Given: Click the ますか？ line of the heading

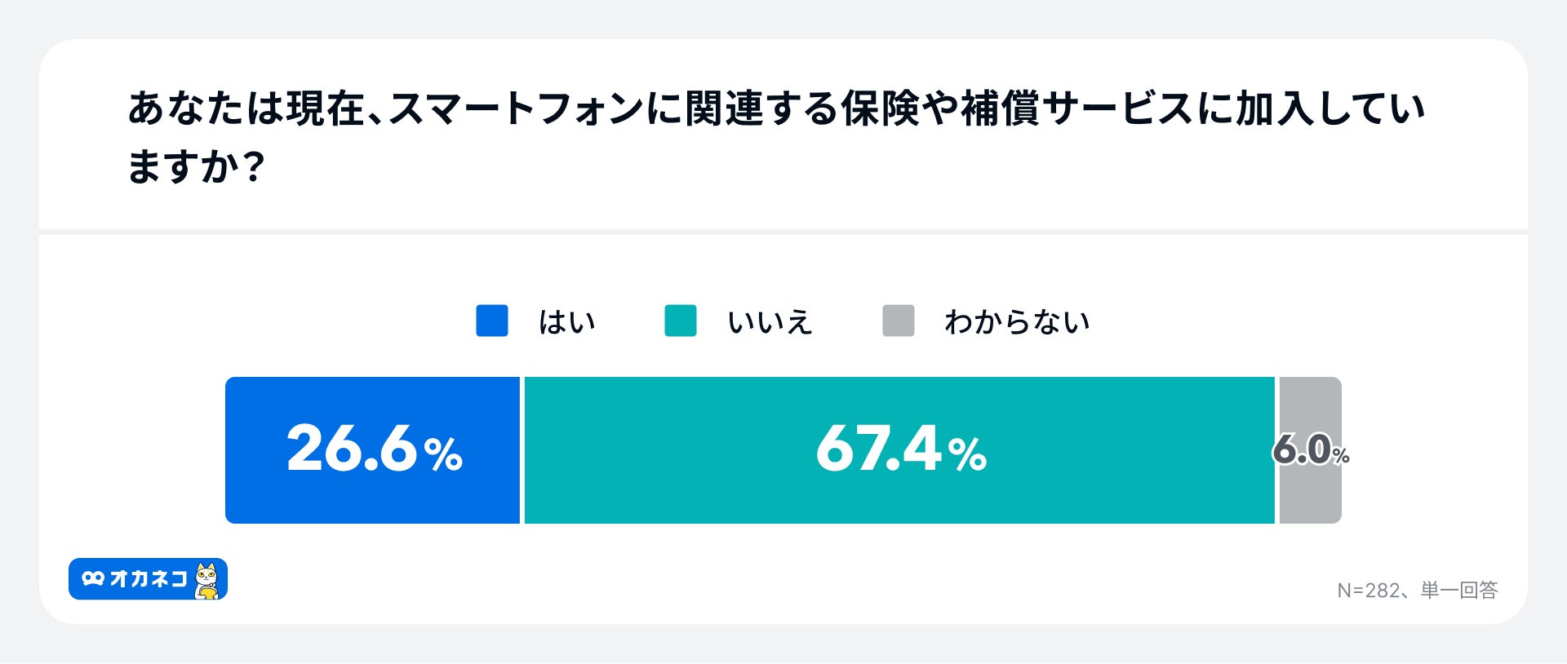Looking at the screenshot, I should pyautogui.click(x=196, y=166).
